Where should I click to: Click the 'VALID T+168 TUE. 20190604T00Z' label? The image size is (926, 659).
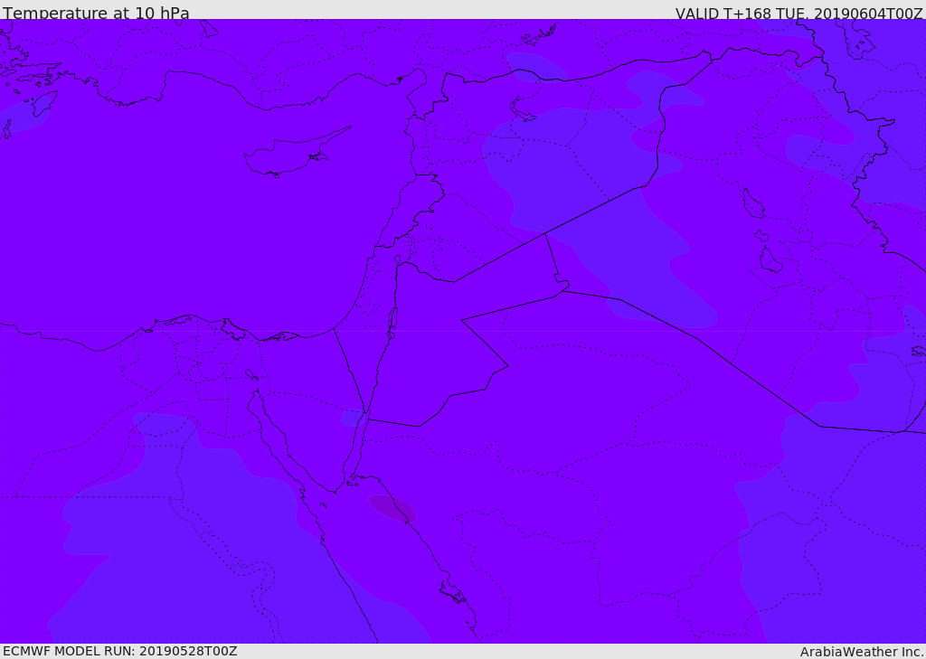tap(799, 13)
